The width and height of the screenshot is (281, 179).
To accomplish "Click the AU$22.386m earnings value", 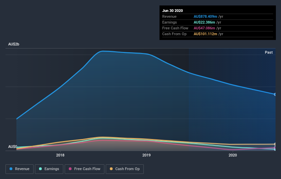I will click(x=204, y=22).
